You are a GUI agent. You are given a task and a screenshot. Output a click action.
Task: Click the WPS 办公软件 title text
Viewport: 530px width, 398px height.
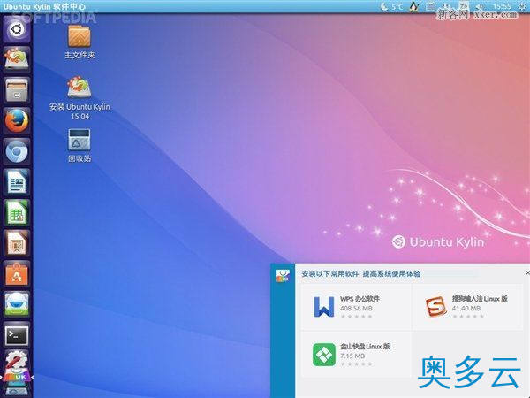point(360,299)
